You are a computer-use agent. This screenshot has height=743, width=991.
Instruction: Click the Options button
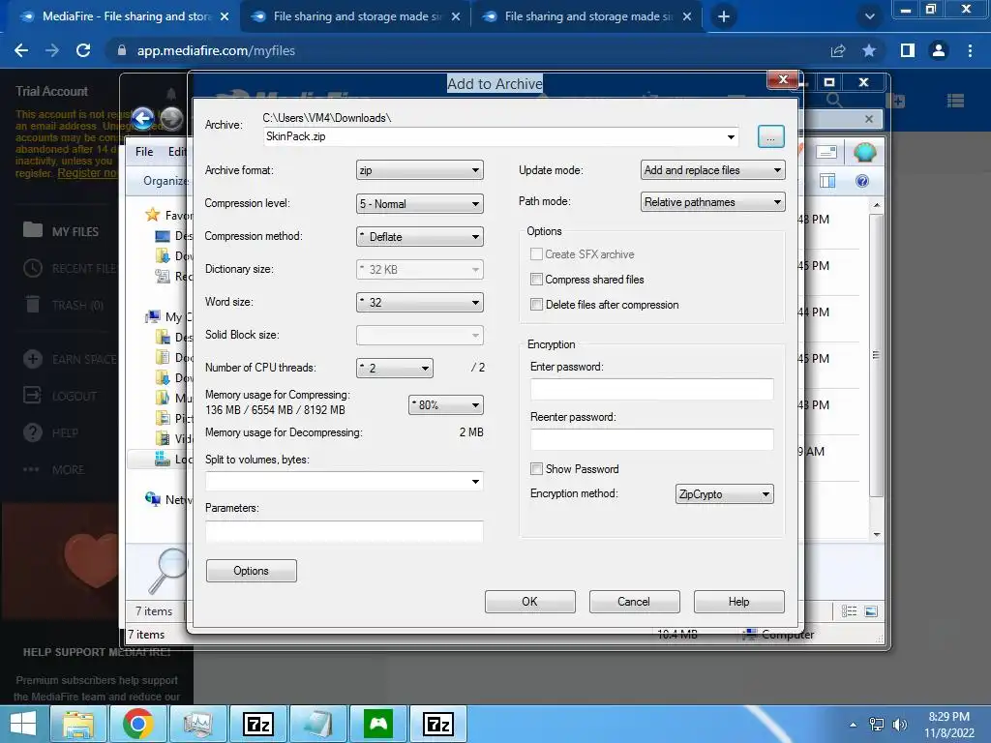[251, 571]
